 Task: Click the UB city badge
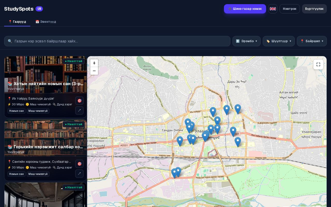coord(39,9)
